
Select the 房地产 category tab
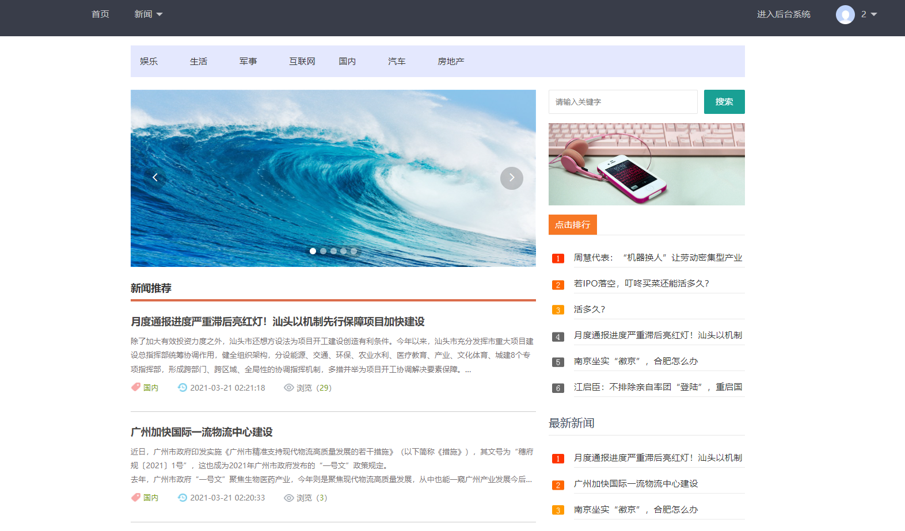click(451, 61)
